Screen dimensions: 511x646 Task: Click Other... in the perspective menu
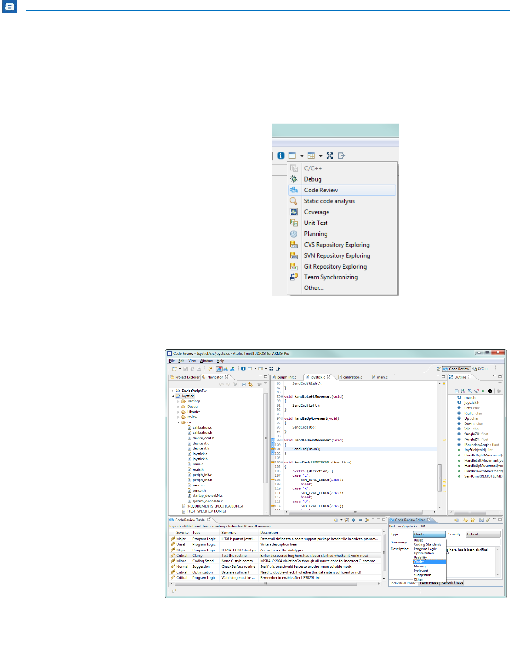tap(342, 288)
